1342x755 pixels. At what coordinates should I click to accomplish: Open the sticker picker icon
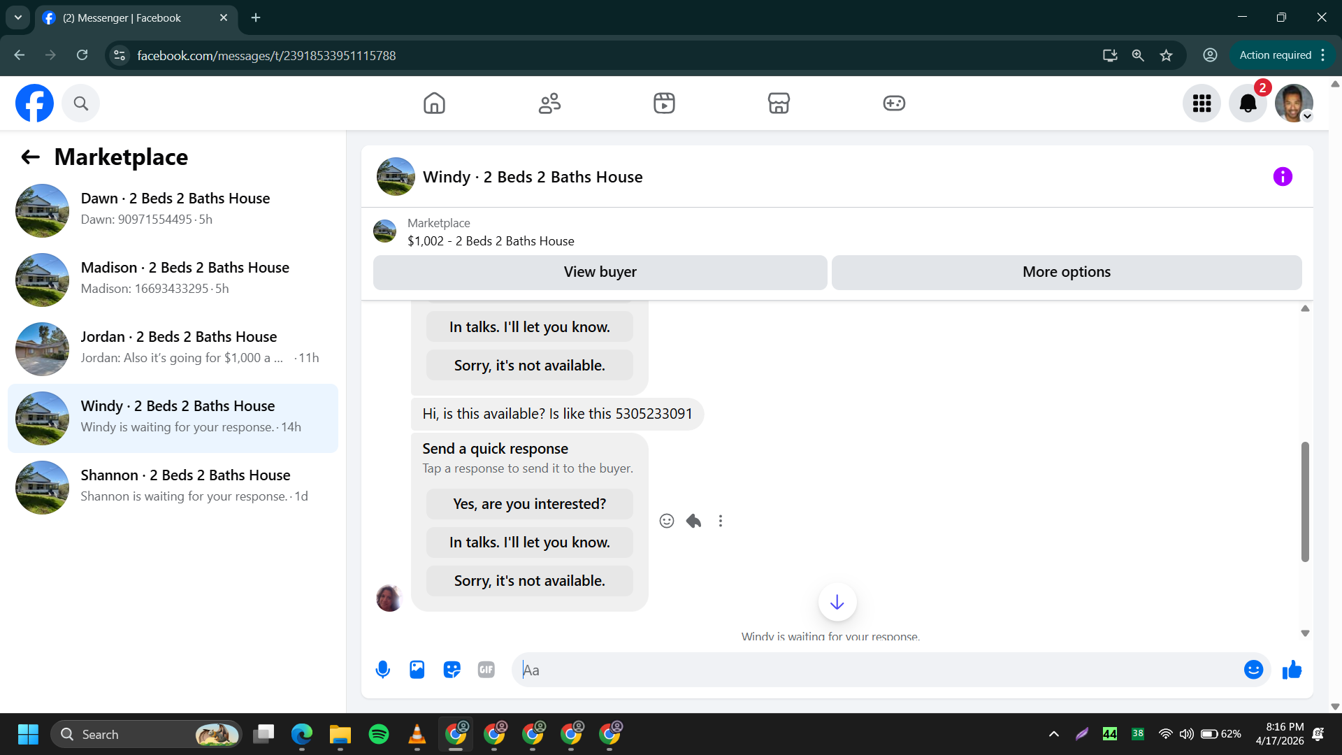coord(452,670)
